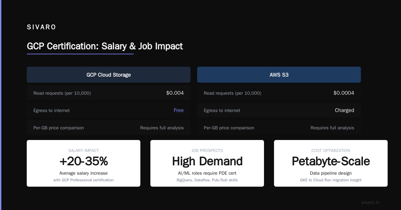Select 'BigQuery, Dataflow, Pub/Sub skills' caption
This screenshot has width=401, height=210.
(207, 180)
